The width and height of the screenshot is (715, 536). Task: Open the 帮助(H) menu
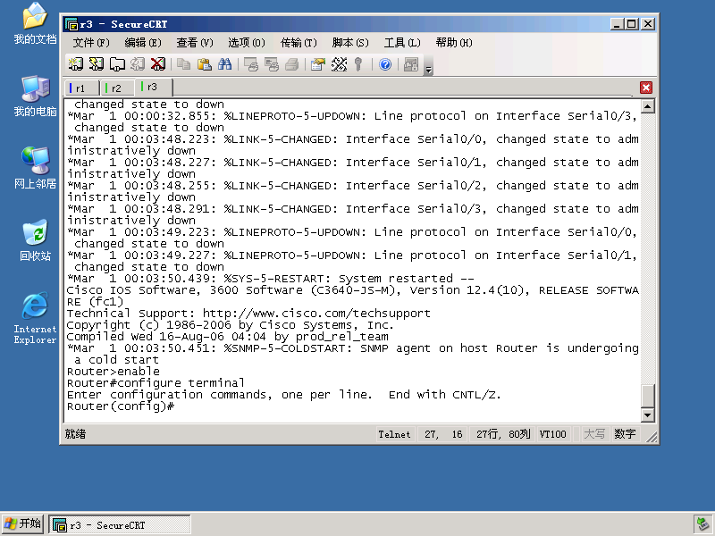point(454,43)
